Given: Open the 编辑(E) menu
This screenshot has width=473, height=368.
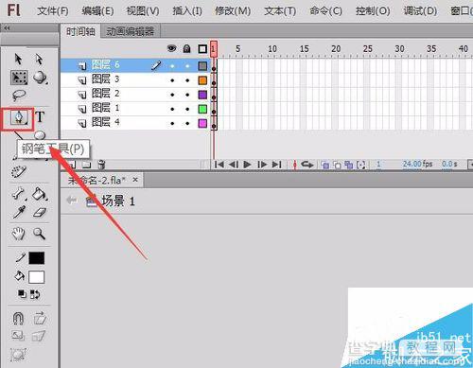Looking at the screenshot, I should tap(97, 11).
